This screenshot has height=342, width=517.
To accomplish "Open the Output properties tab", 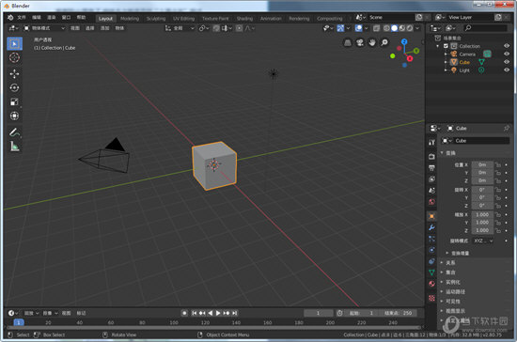I will coord(431,168).
